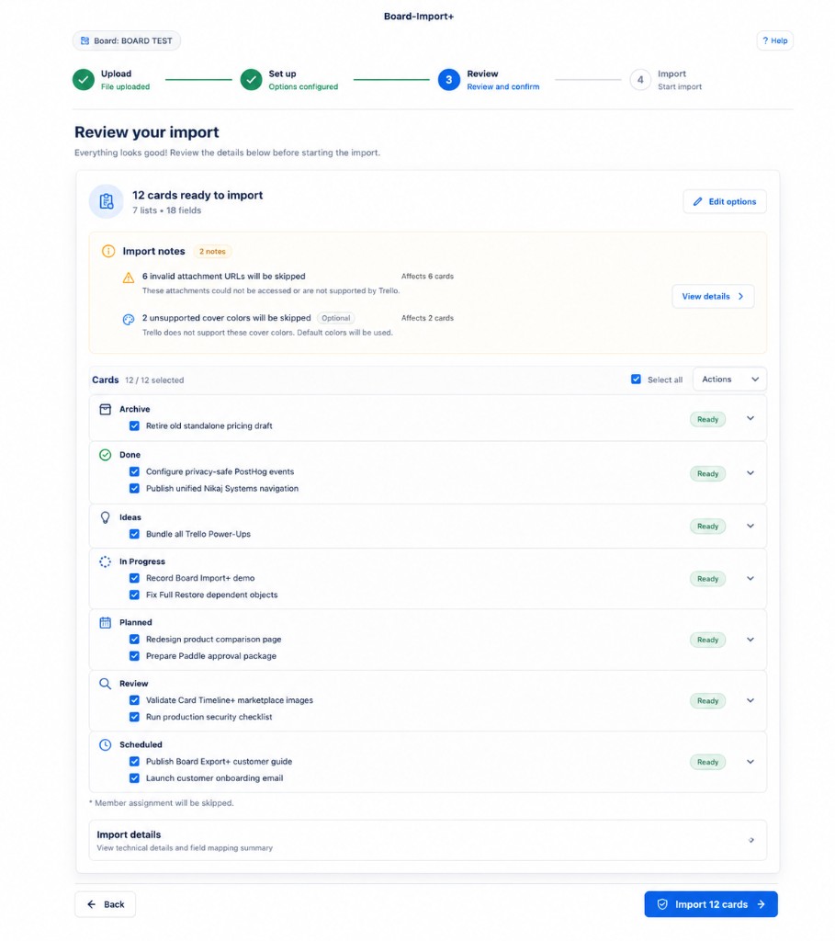Click Edit options button

725,201
